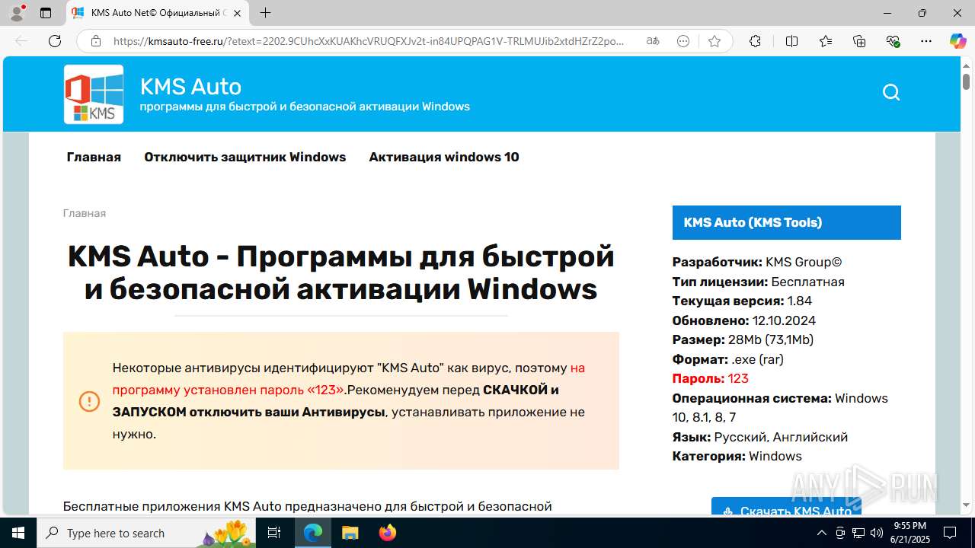Open Edge Settings and more menu

click(x=926, y=41)
